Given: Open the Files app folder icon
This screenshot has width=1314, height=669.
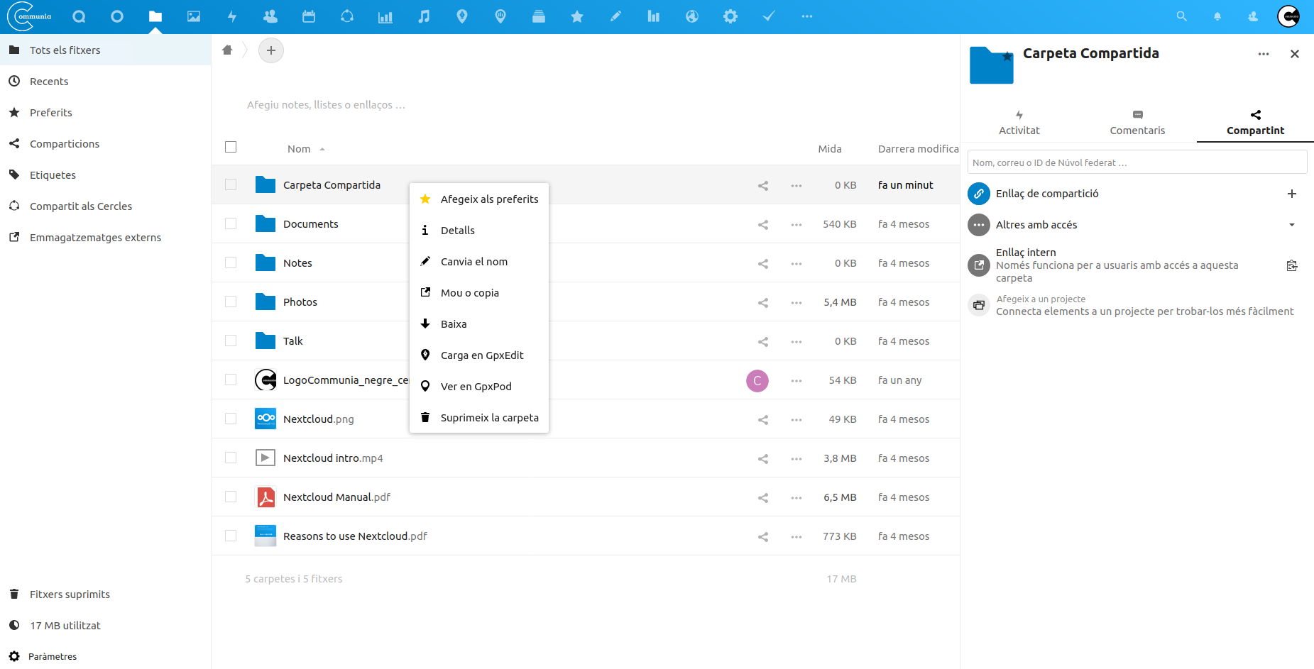Looking at the screenshot, I should 155,16.
